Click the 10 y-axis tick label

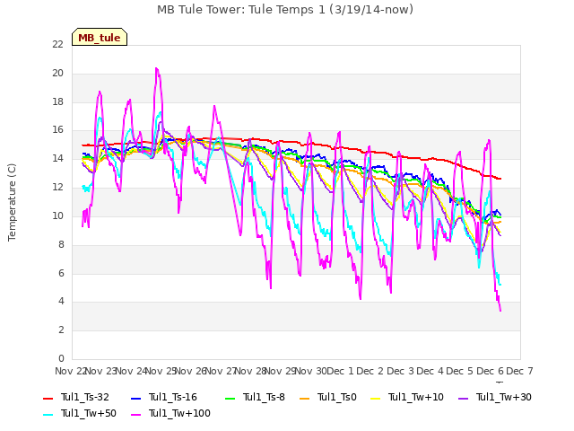pyautogui.click(x=57, y=215)
